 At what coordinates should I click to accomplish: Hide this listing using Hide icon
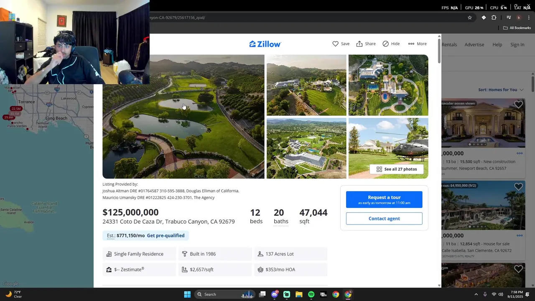click(385, 44)
